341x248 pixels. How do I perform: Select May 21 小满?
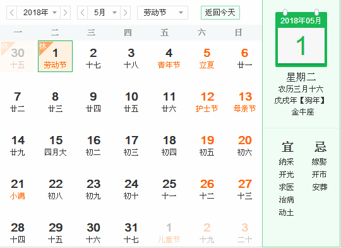[x=18, y=189]
